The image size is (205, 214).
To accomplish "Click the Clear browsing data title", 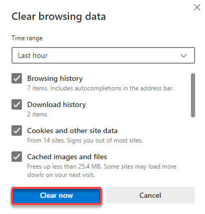I will (58, 17).
